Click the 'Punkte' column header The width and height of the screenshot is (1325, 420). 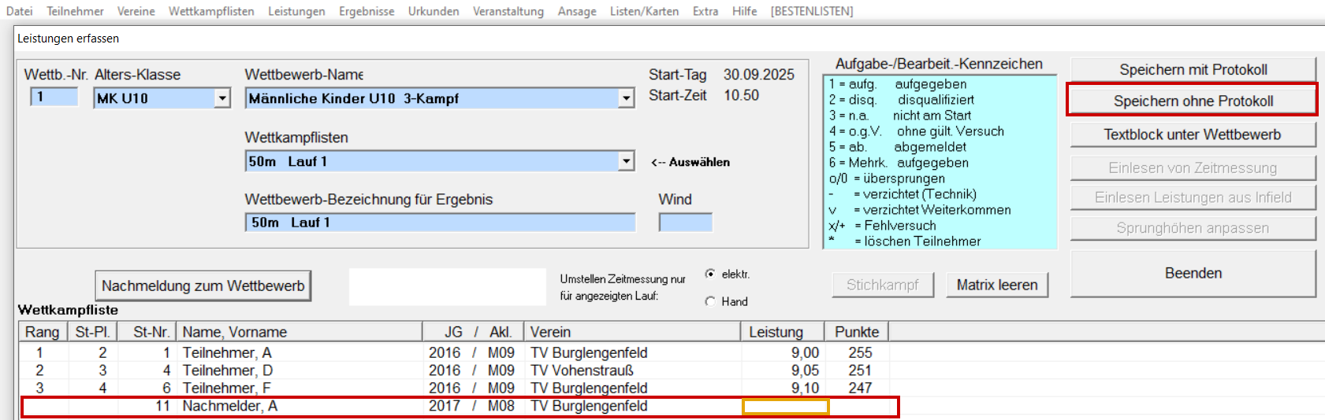[857, 332]
